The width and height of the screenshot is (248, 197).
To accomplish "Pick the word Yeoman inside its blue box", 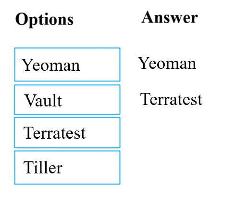I will [50, 65].
